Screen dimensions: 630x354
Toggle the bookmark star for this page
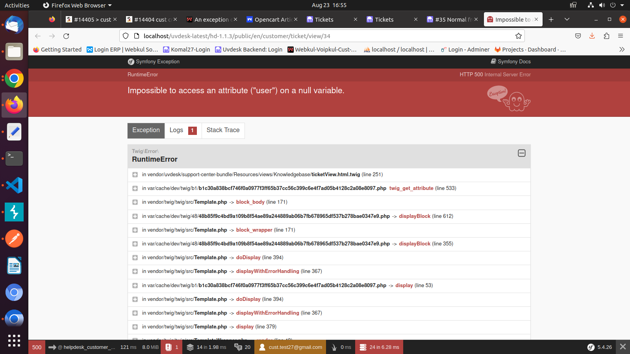[x=518, y=36]
